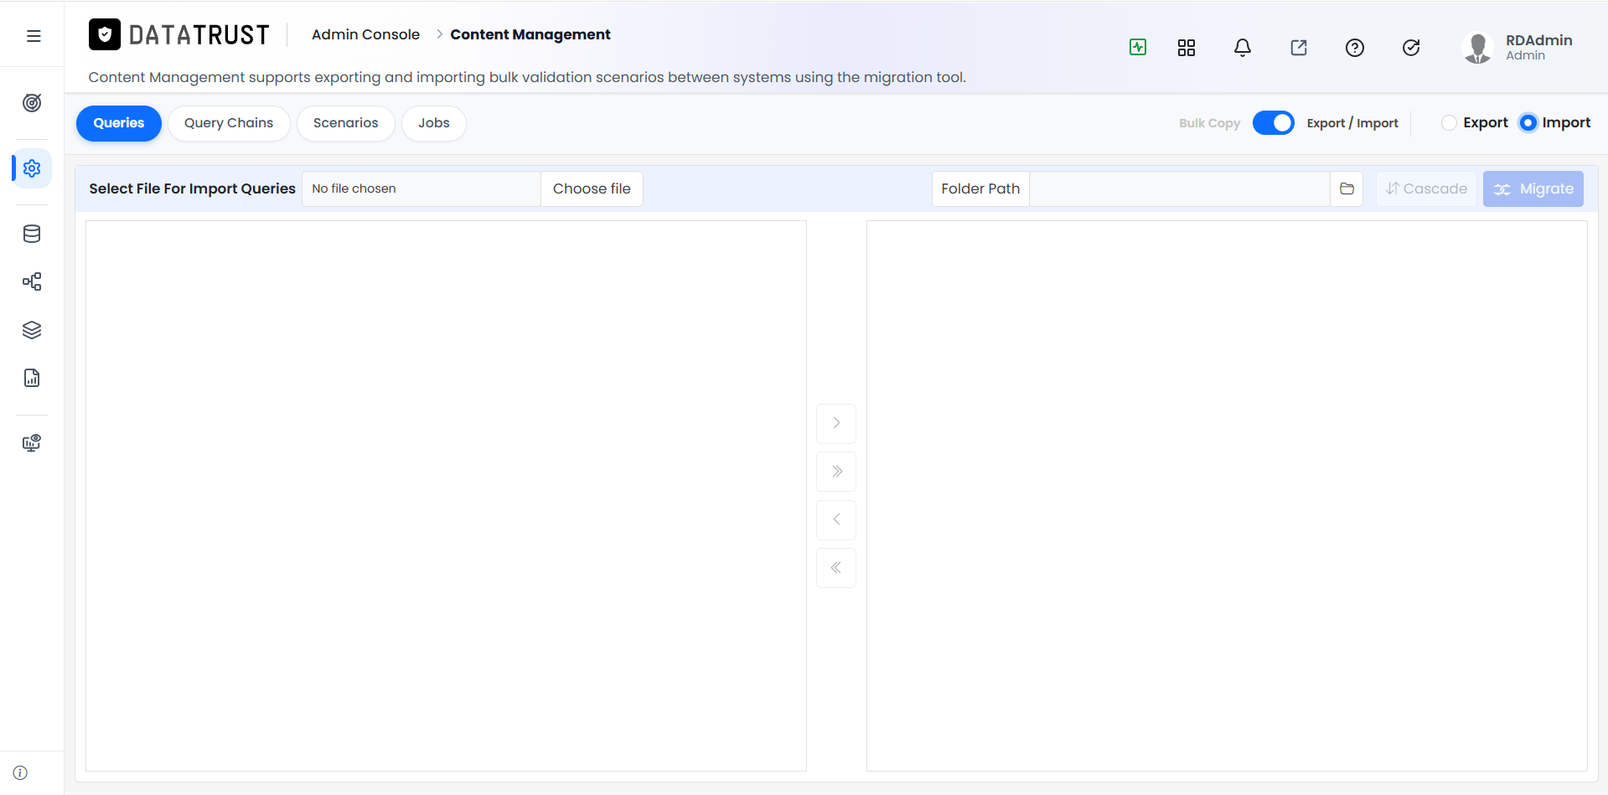Screen dimensions: 1608x795
Task: Click the refresh check icon in header
Action: tap(1411, 48)
